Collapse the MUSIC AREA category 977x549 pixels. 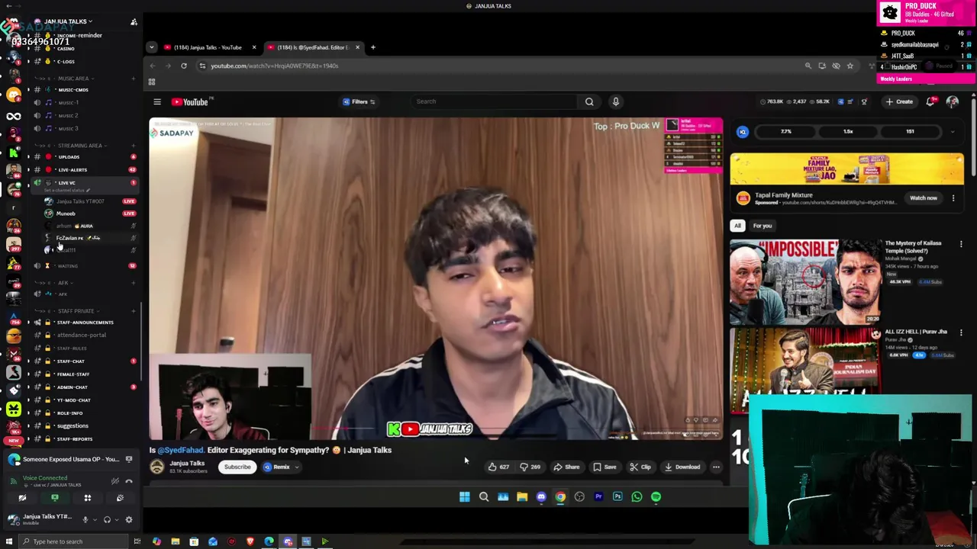point(73,79)
